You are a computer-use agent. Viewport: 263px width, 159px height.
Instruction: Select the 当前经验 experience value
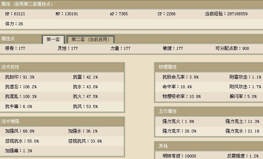[x=226, y=14]
